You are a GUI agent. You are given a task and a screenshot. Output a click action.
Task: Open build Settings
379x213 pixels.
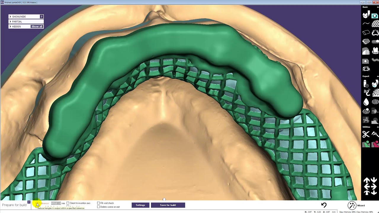pos(140,205)
